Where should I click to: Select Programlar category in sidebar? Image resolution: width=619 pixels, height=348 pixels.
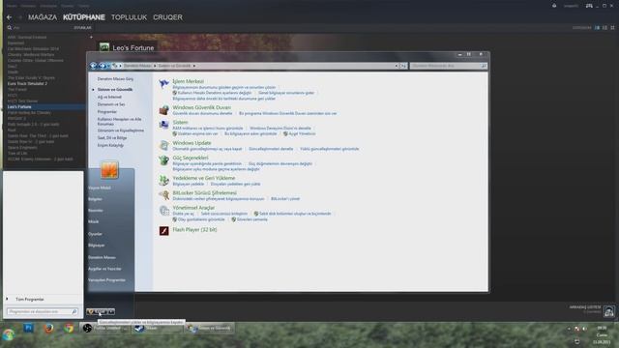[x=107, y=112]
